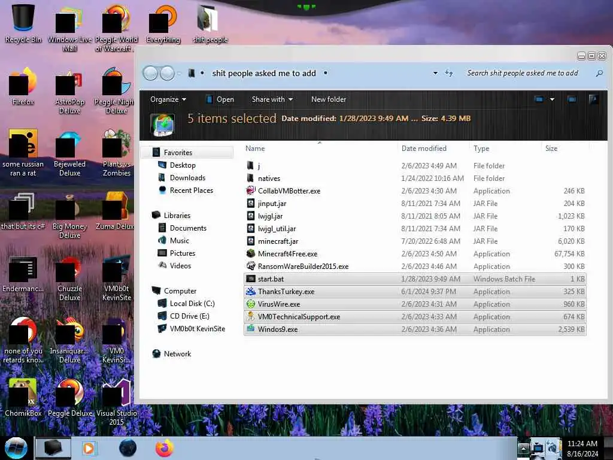Open the Share with dropdown menu

(272, 99)
